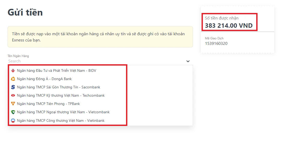Click the Techcombank logo icon
The height and width of the screenshot is (142, 288).
[13, 95]
